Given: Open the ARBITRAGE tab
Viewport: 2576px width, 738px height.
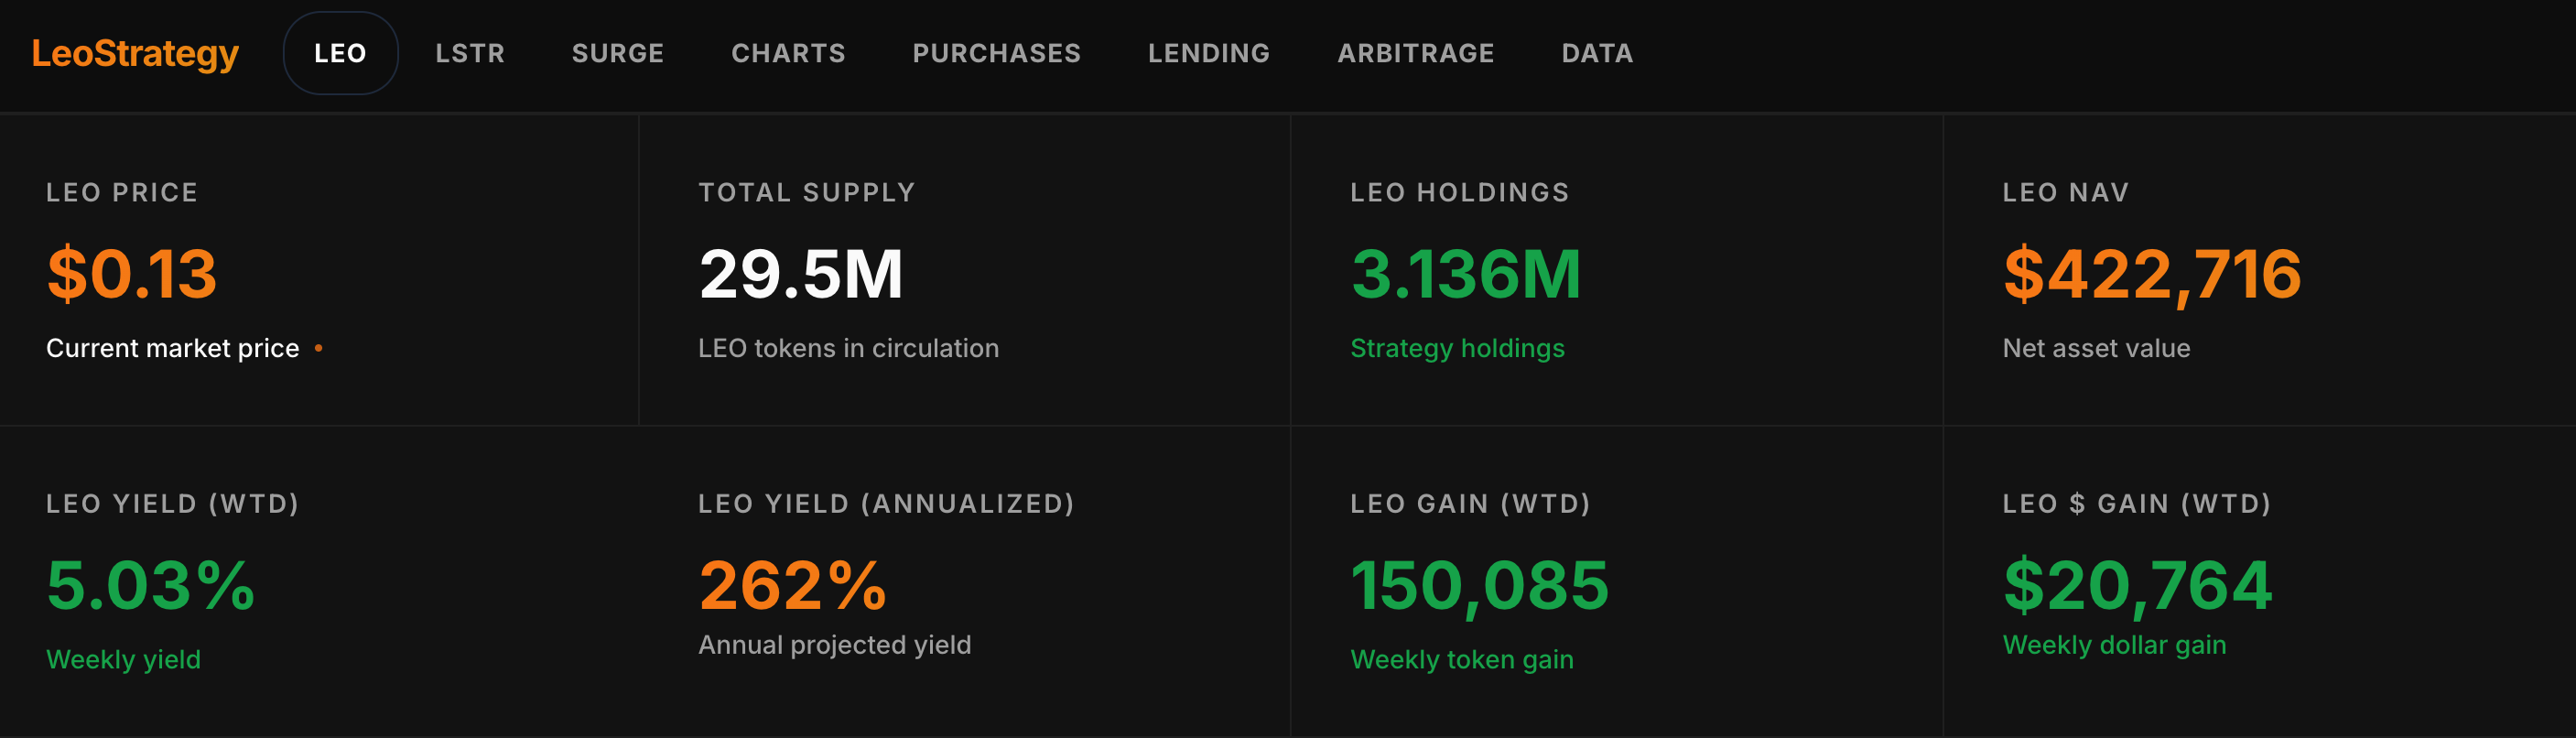Looking at the screenshot, I should point(1415,53).
